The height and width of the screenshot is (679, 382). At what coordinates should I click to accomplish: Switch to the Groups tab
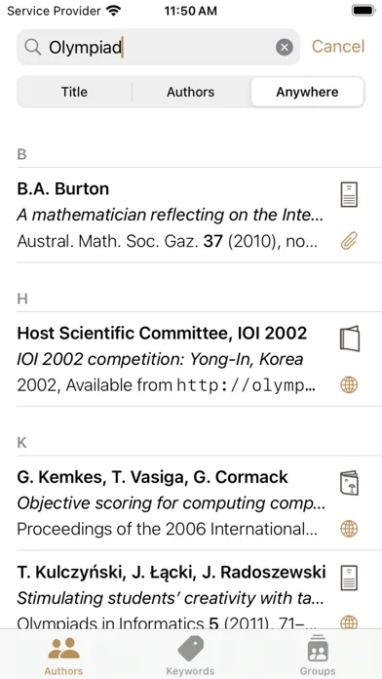click(x=318, y=656)
